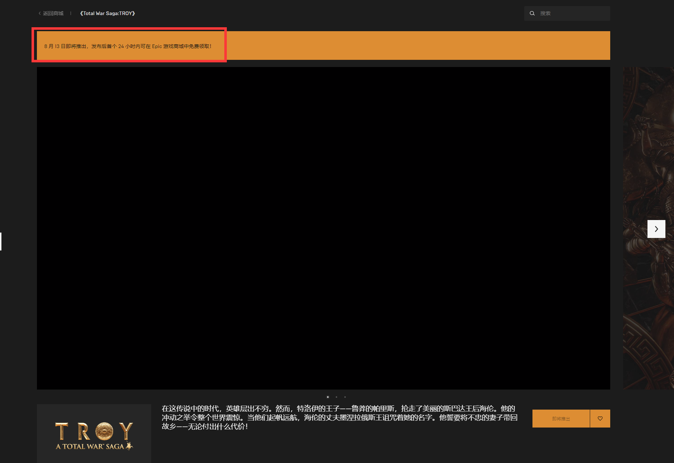
Task: Click the search magnifier icon
Action: tap(532, 13)
